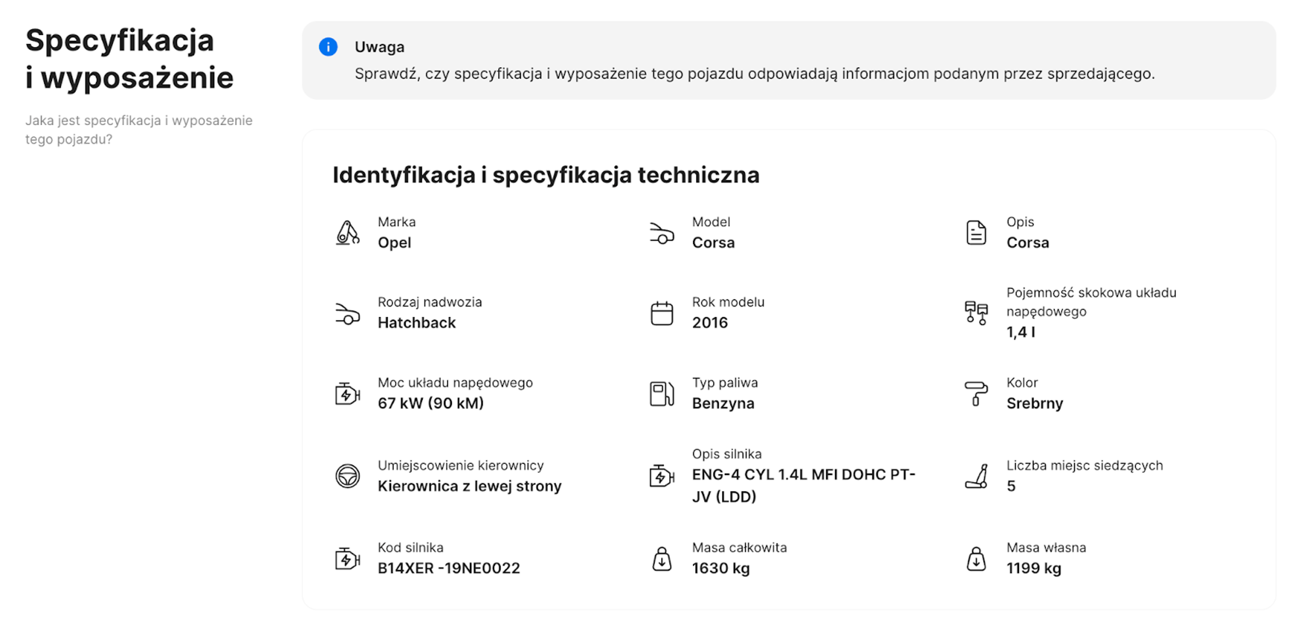Click the 'Corsa' value under Model
1298x624 pixels.
713,242
